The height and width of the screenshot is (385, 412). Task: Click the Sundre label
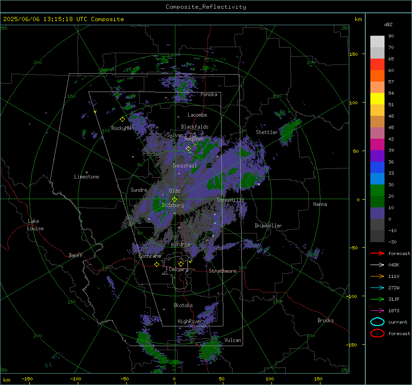(139, 190)
